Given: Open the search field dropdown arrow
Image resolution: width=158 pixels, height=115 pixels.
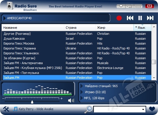Looking at the screenshot, I should (143, 109).
